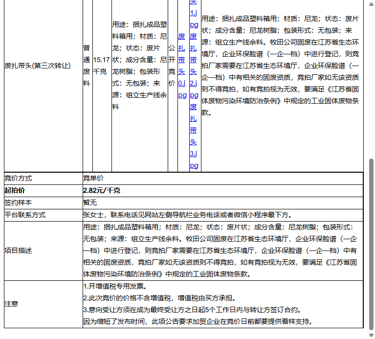
Task: Select note 1.开增值税专用发票。
Action: [115, 286]
